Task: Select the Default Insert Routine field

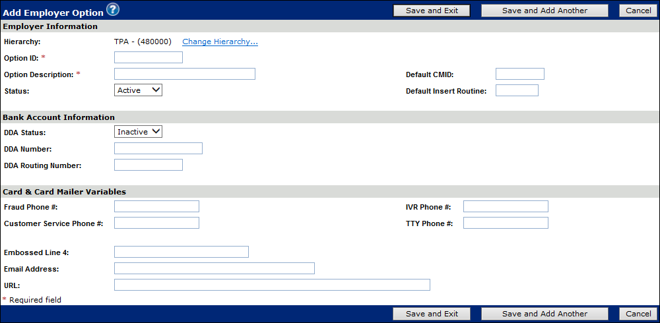Action: 517,90
